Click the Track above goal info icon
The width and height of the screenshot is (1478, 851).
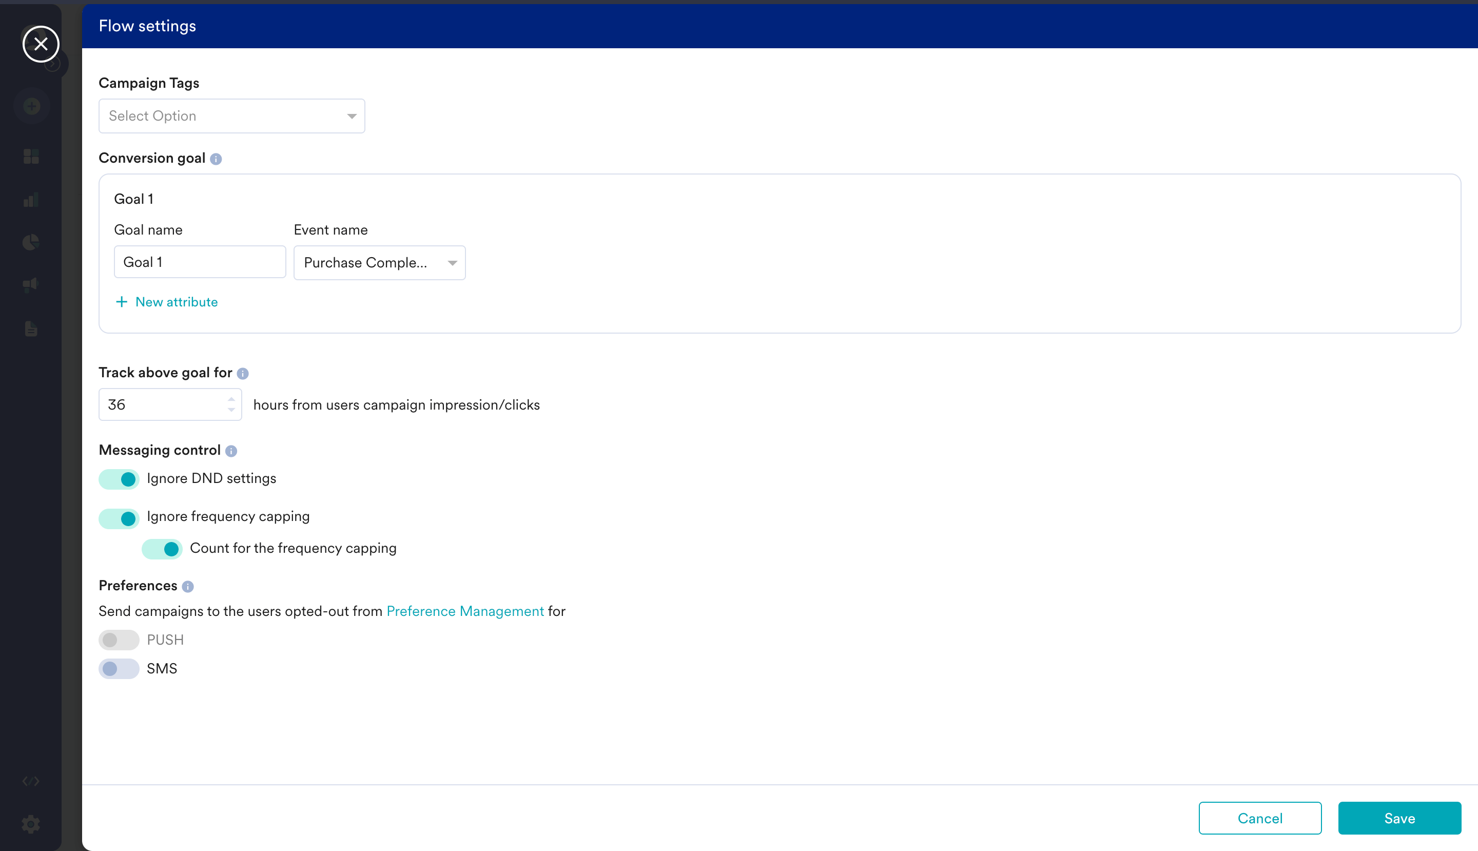pos(243,374)
